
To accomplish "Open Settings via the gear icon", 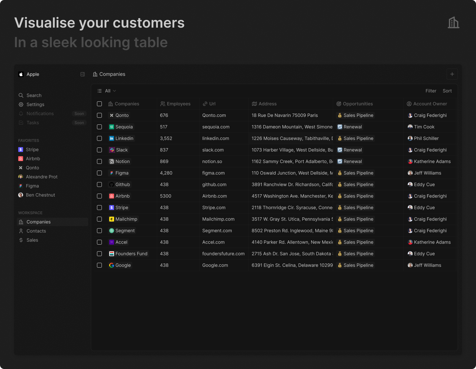I will coord(21,104).
